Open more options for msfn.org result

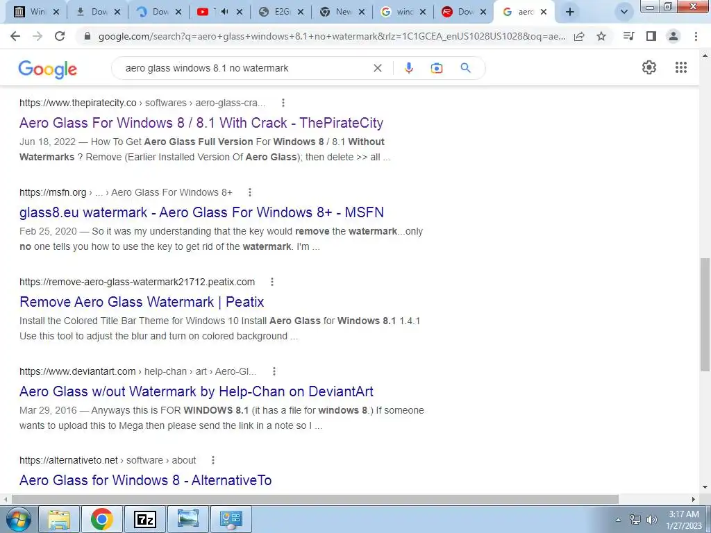[x=249, y=192]
